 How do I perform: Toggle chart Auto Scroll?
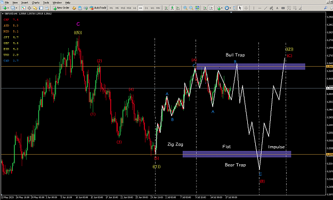click(205, 8)
